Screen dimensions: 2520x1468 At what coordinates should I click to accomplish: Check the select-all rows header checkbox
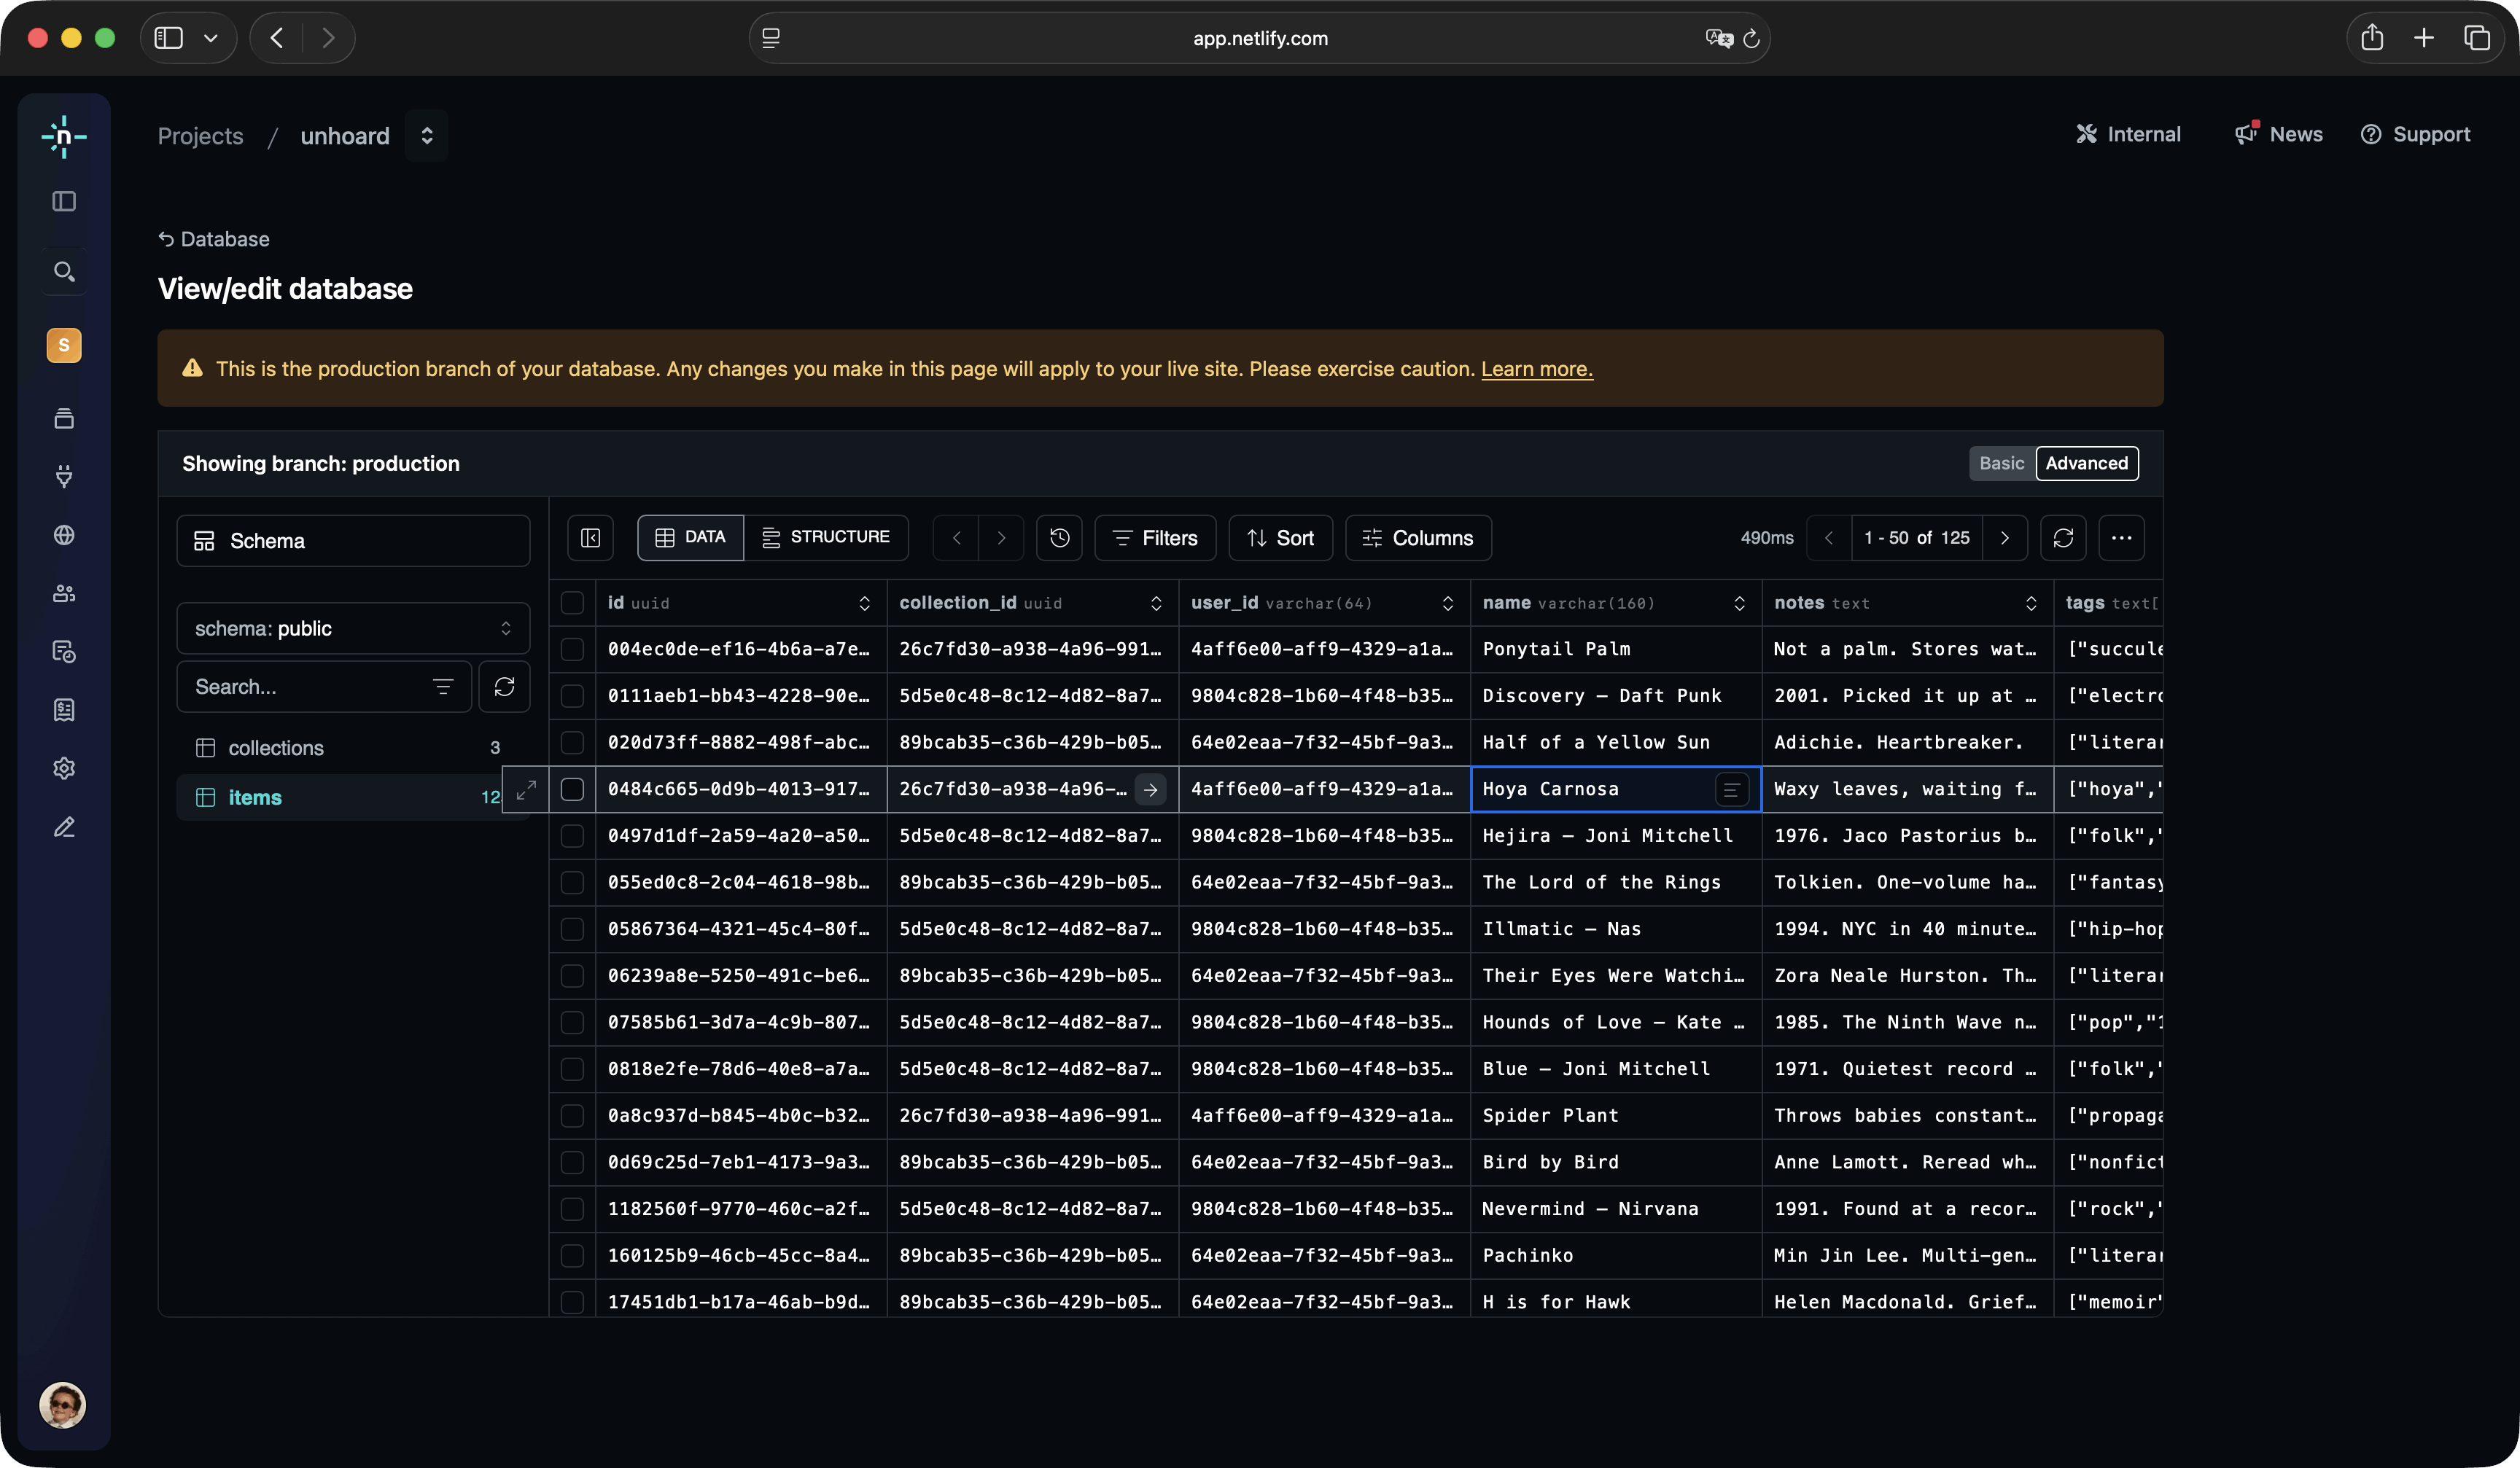click(572, 603)
